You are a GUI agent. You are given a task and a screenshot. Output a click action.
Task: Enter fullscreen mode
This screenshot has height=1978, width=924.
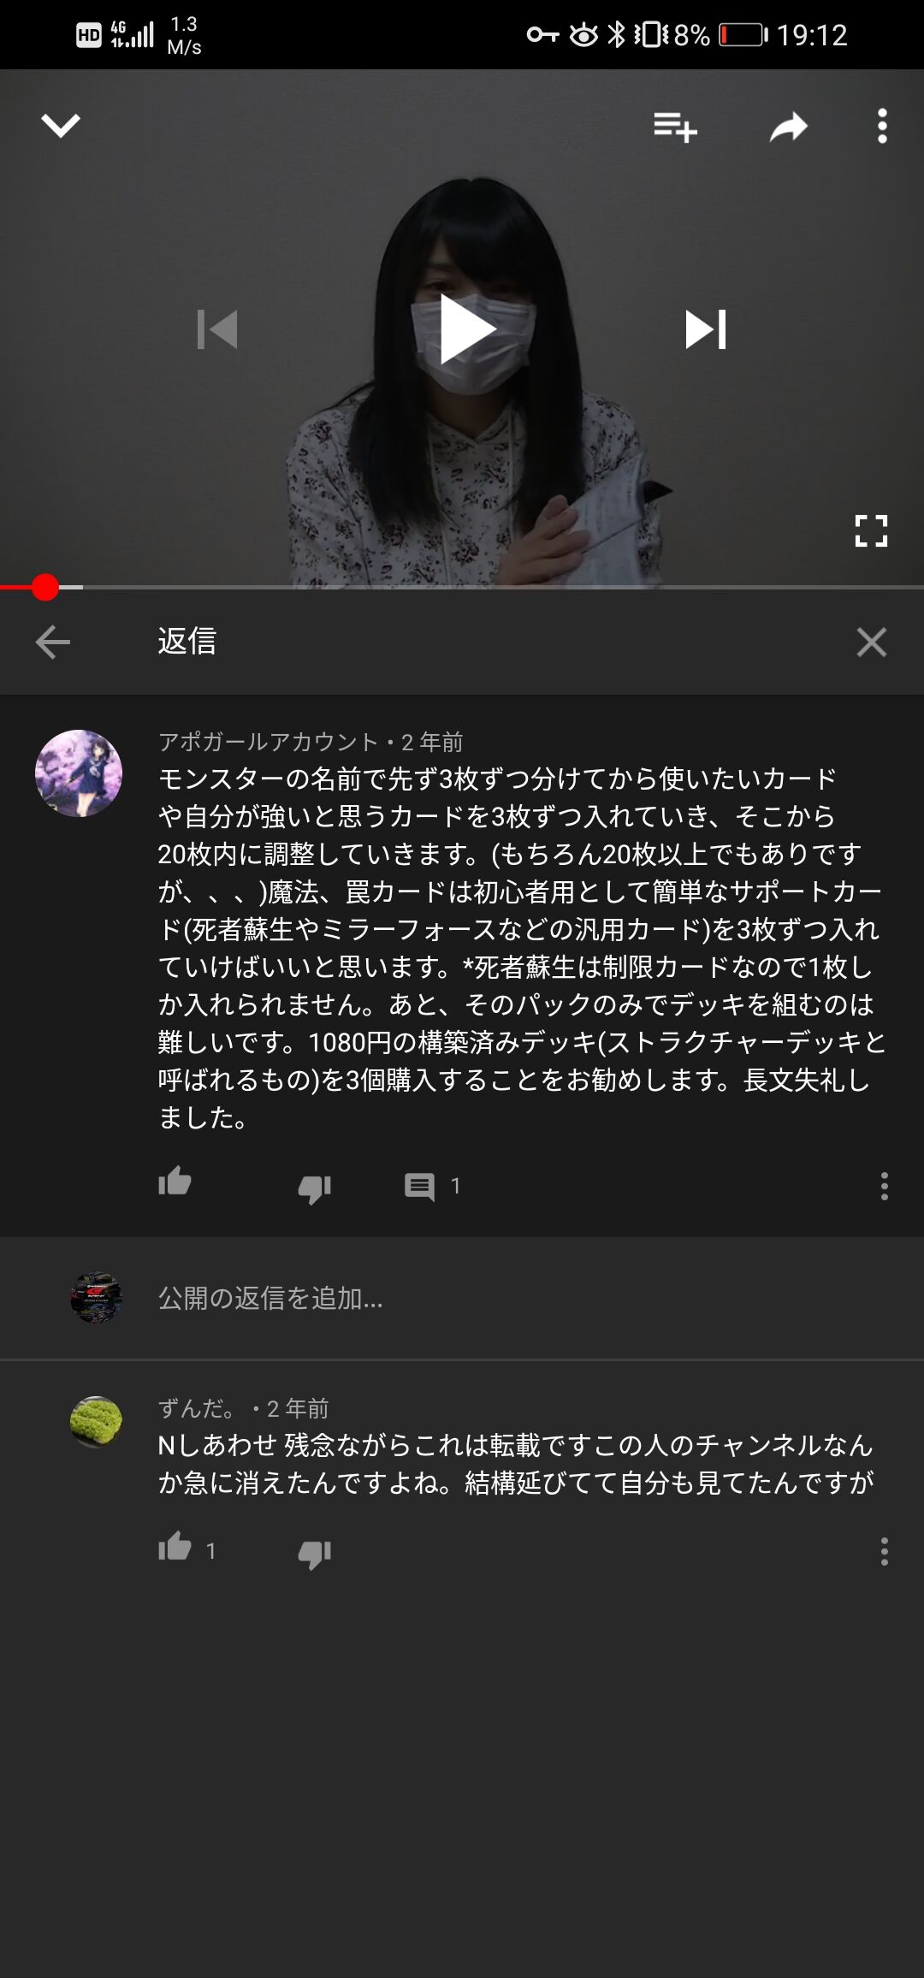pos(871,530)
